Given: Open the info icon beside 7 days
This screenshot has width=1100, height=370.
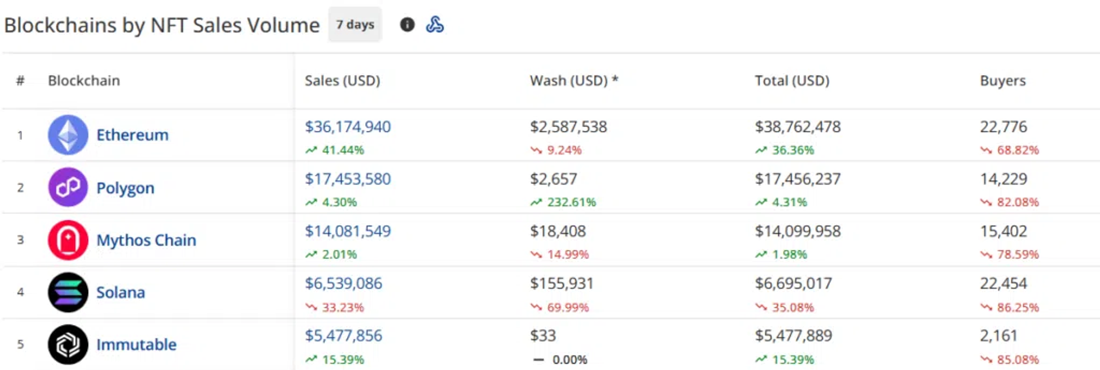Looking at the screenshot, I should click(407, 25).
